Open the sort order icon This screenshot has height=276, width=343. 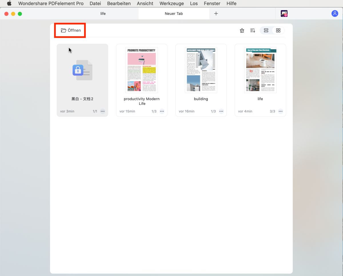coord(252,30)
